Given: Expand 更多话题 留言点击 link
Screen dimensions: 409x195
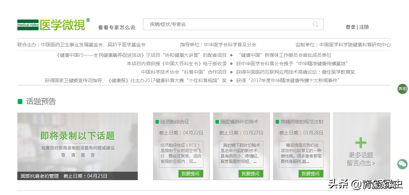Looking at the screenshot, I should tap(361, 159).
